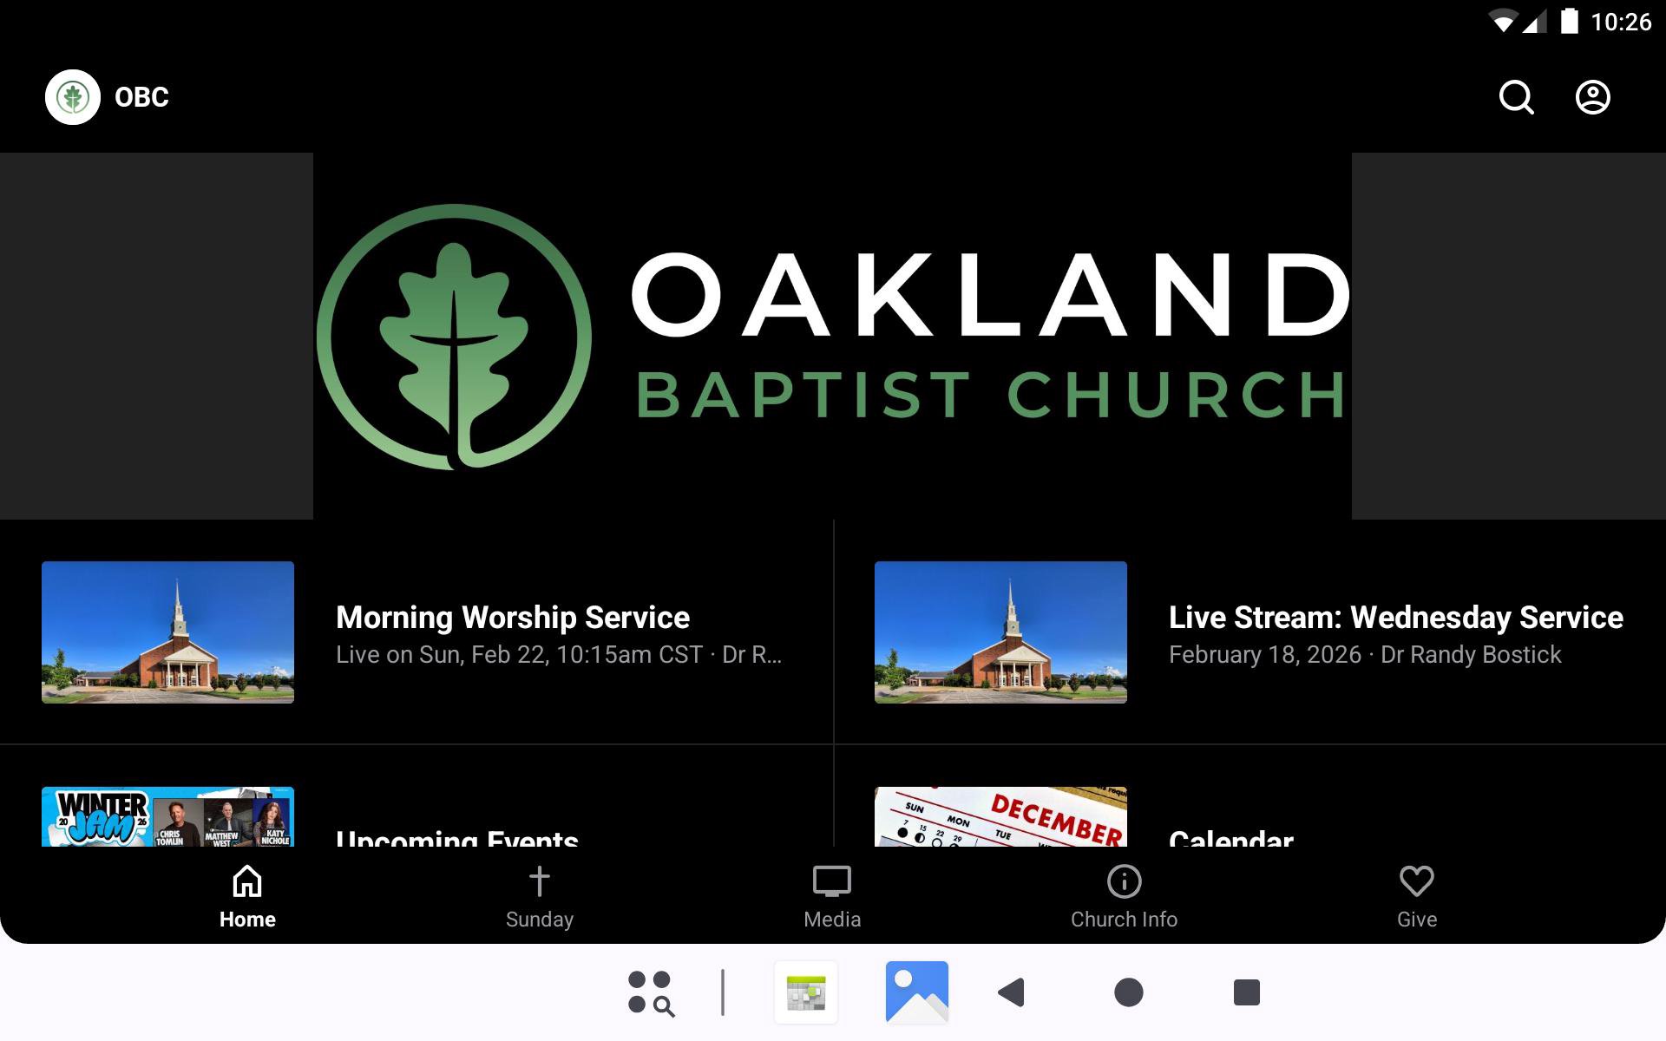Launch the gallery app in taskbar
The width and height of the screenshot is (1666, 1041).
pos(916,992)
